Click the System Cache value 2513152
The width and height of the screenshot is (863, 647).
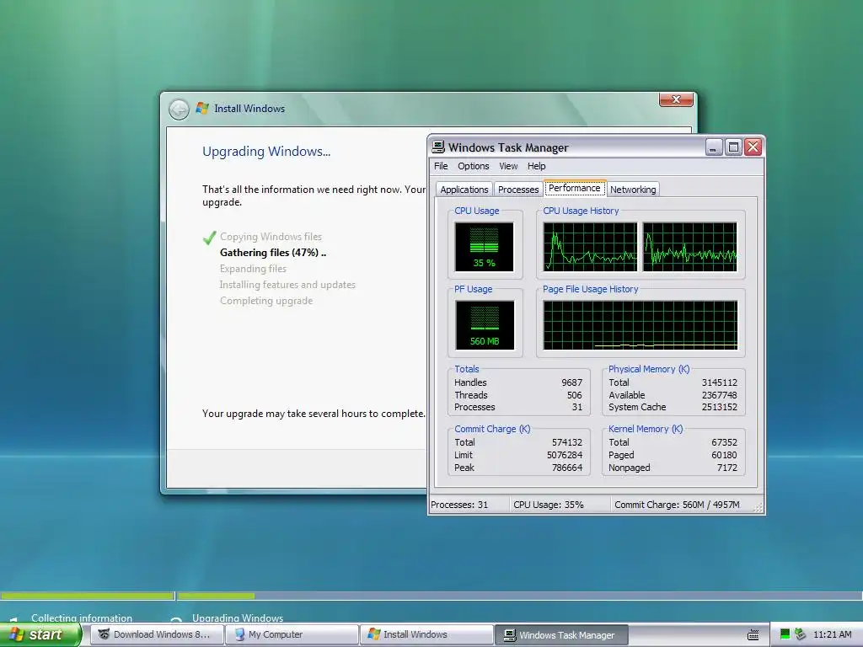(x=720, y=407)
